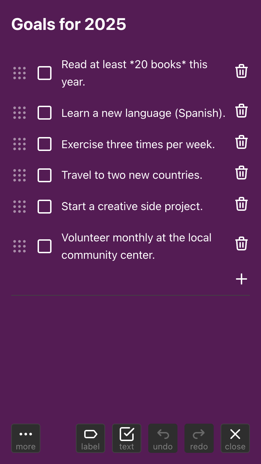This screenshot has height=464, width=261.
Task: Complete the 'Start a creative side project' checkbox
Action: 45,207
